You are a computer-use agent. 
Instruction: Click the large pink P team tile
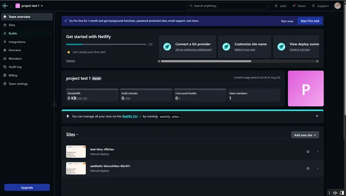point(306,89)
